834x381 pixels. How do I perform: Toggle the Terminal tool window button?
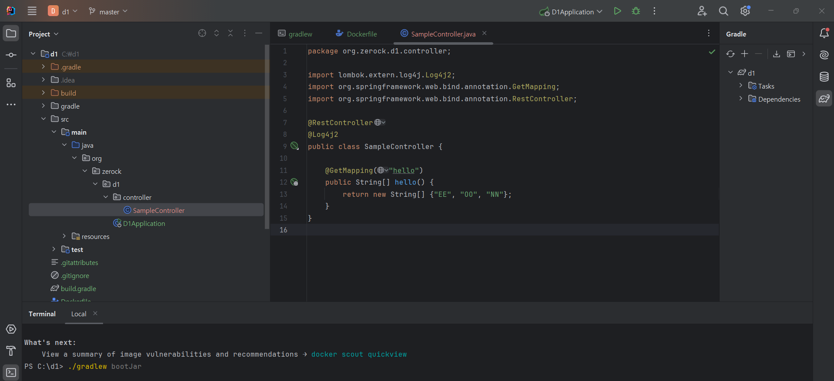pyautogui.click(x=11, y=373)
